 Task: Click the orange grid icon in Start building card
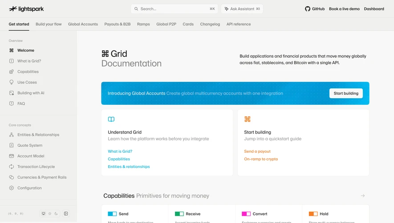click(x=247, y=119)
